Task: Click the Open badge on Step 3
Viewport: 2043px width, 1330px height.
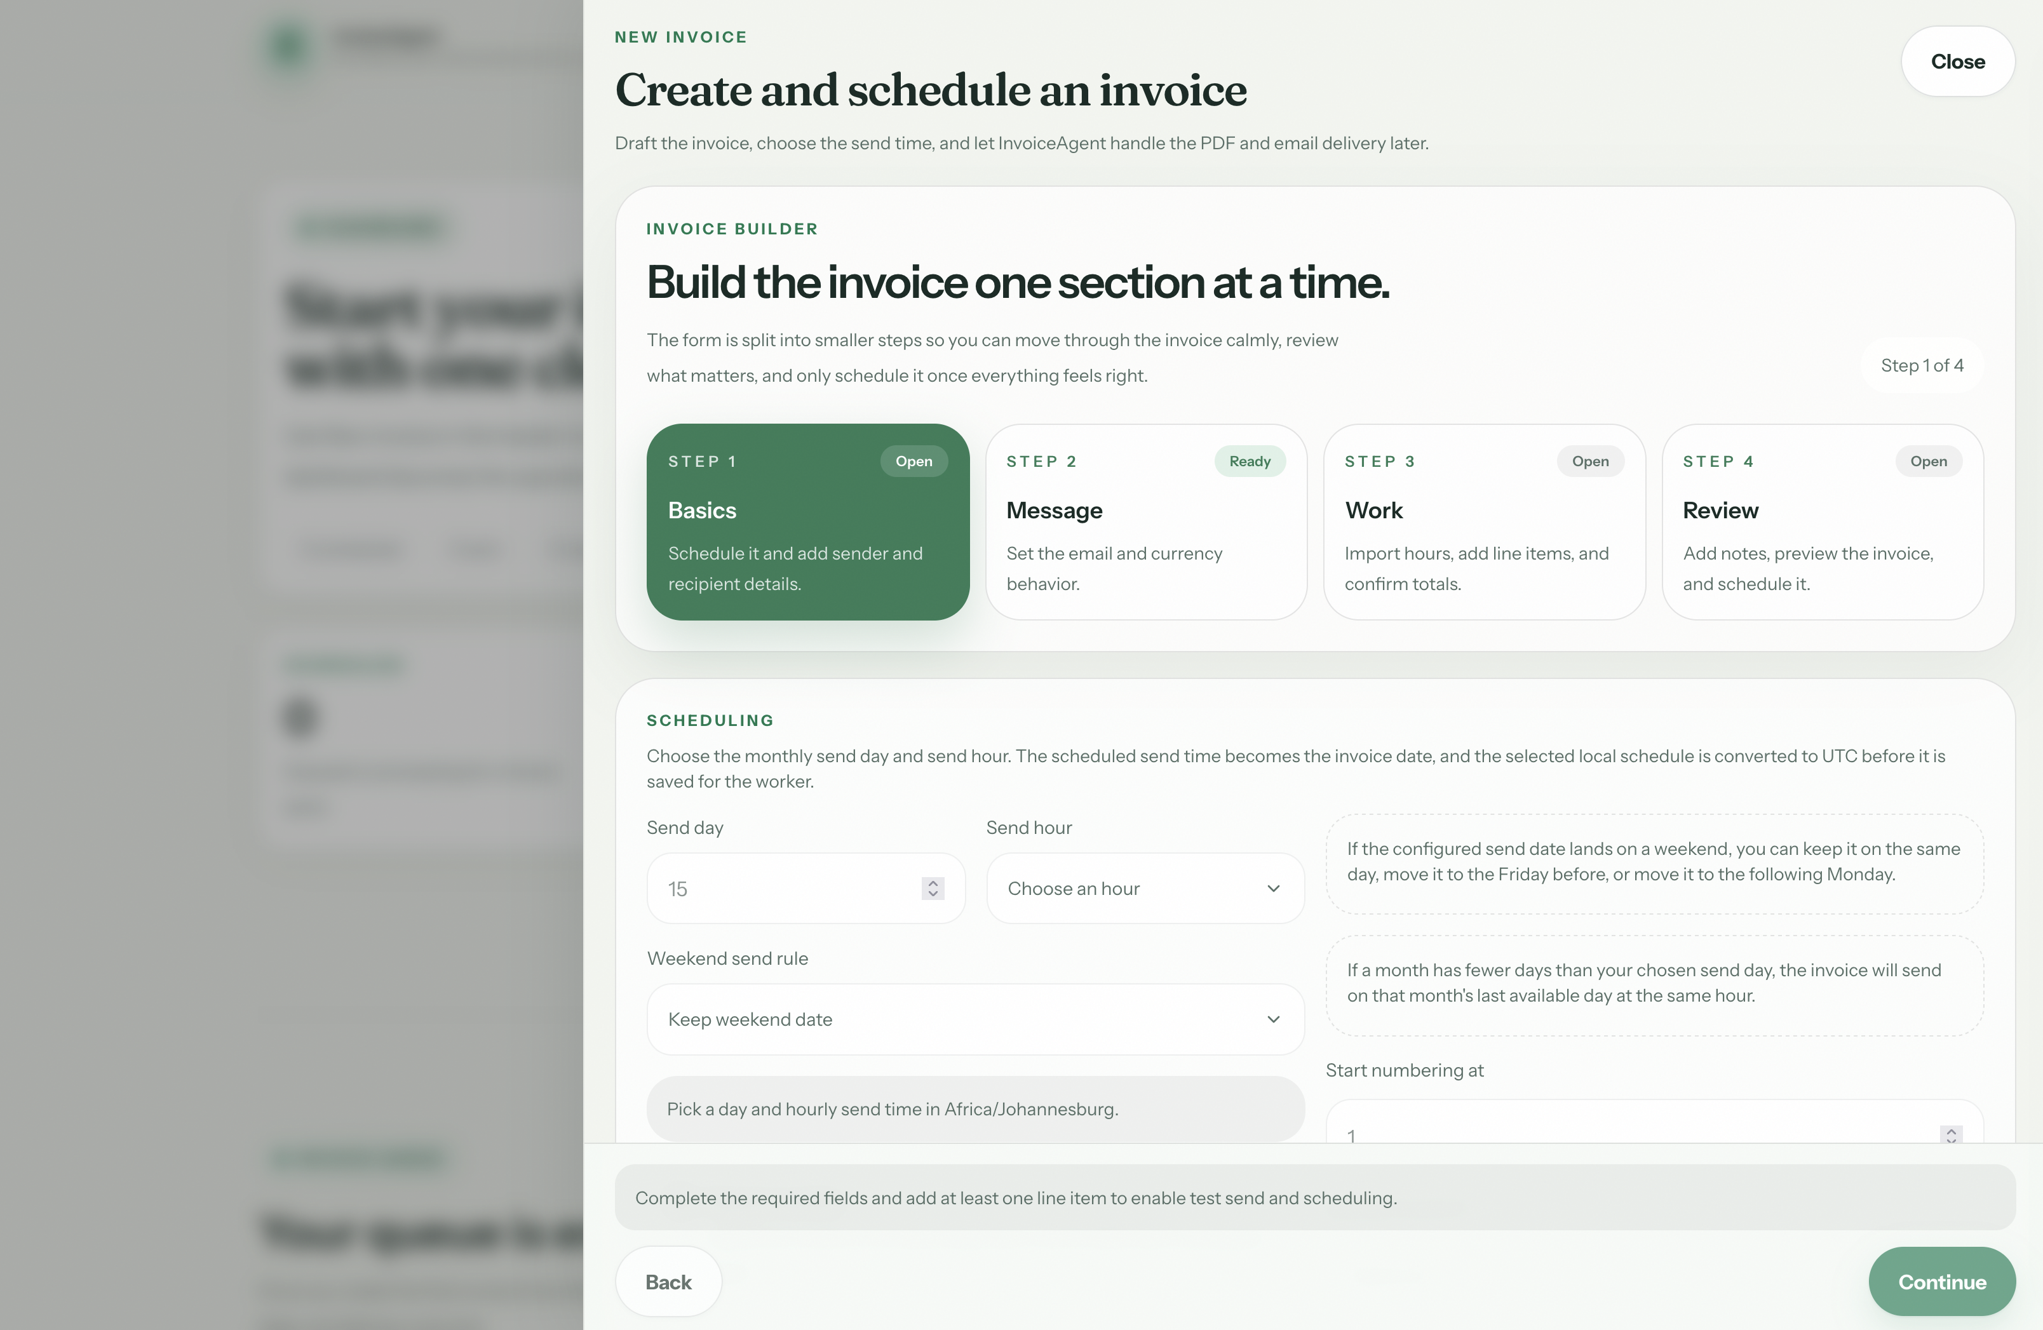Action: point(1590,460)
